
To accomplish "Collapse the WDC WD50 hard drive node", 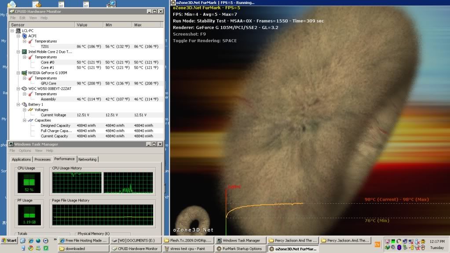I will click(18, 89).
